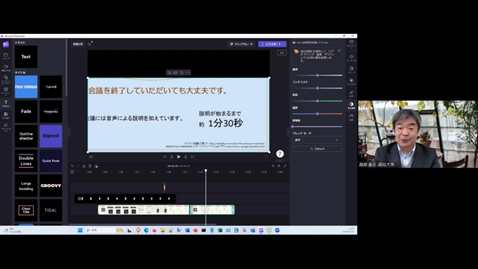This screenshot has width=478, height=269.
Task: Reset color adjustments with the reset button
Action: coord(317,149)
